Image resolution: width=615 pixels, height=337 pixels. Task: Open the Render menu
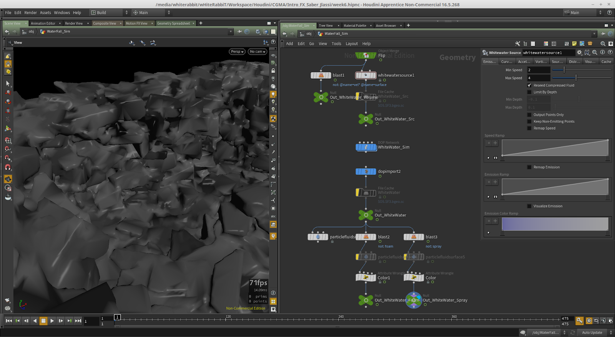coord(30,13)
